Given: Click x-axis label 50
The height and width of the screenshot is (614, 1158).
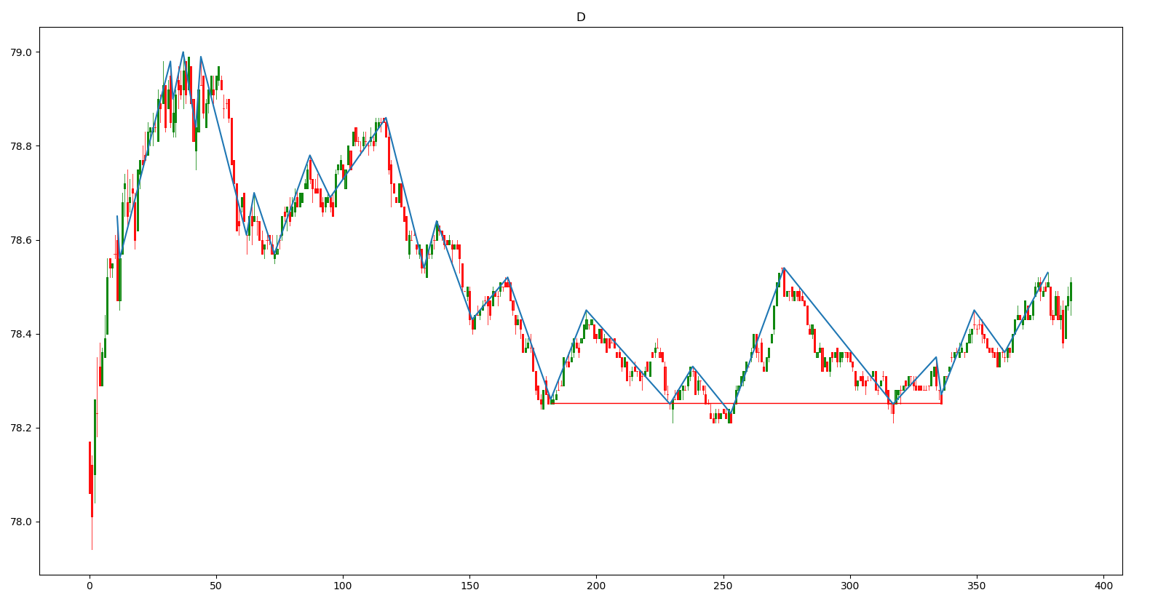Looking at the screenshot, I should click(x=216, y=586).
